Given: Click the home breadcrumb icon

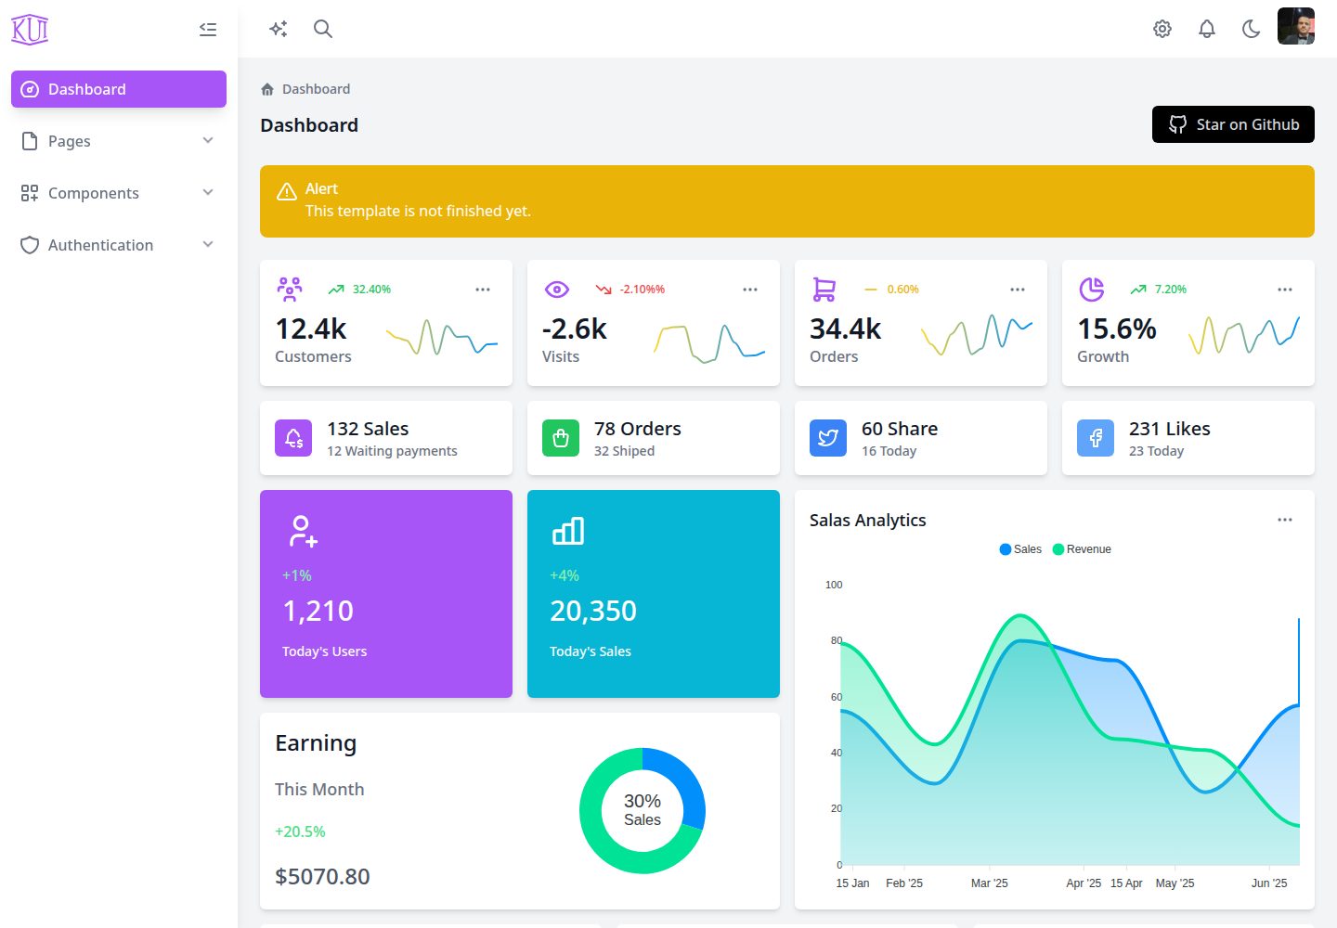Looking at the screenshot, I should coord(267,89).
